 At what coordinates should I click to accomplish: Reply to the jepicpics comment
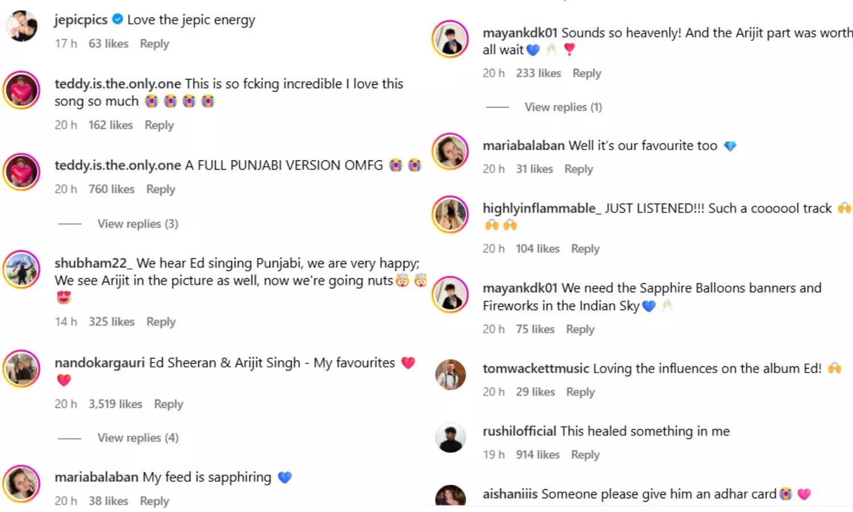click(154, 44)
